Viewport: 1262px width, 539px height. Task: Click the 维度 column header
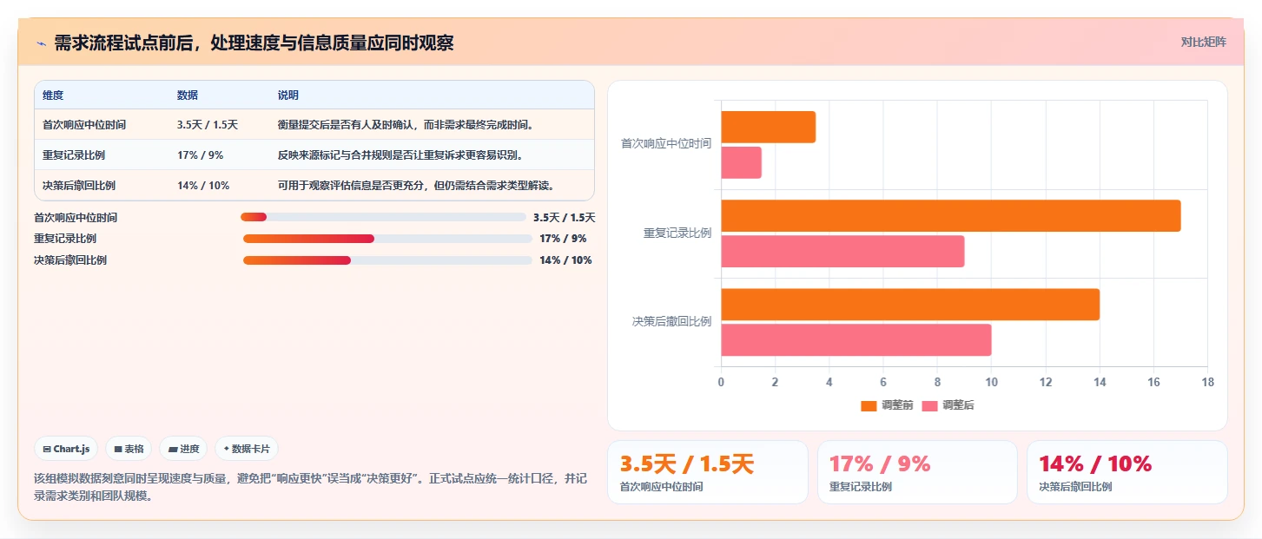[x=53, y=95]
